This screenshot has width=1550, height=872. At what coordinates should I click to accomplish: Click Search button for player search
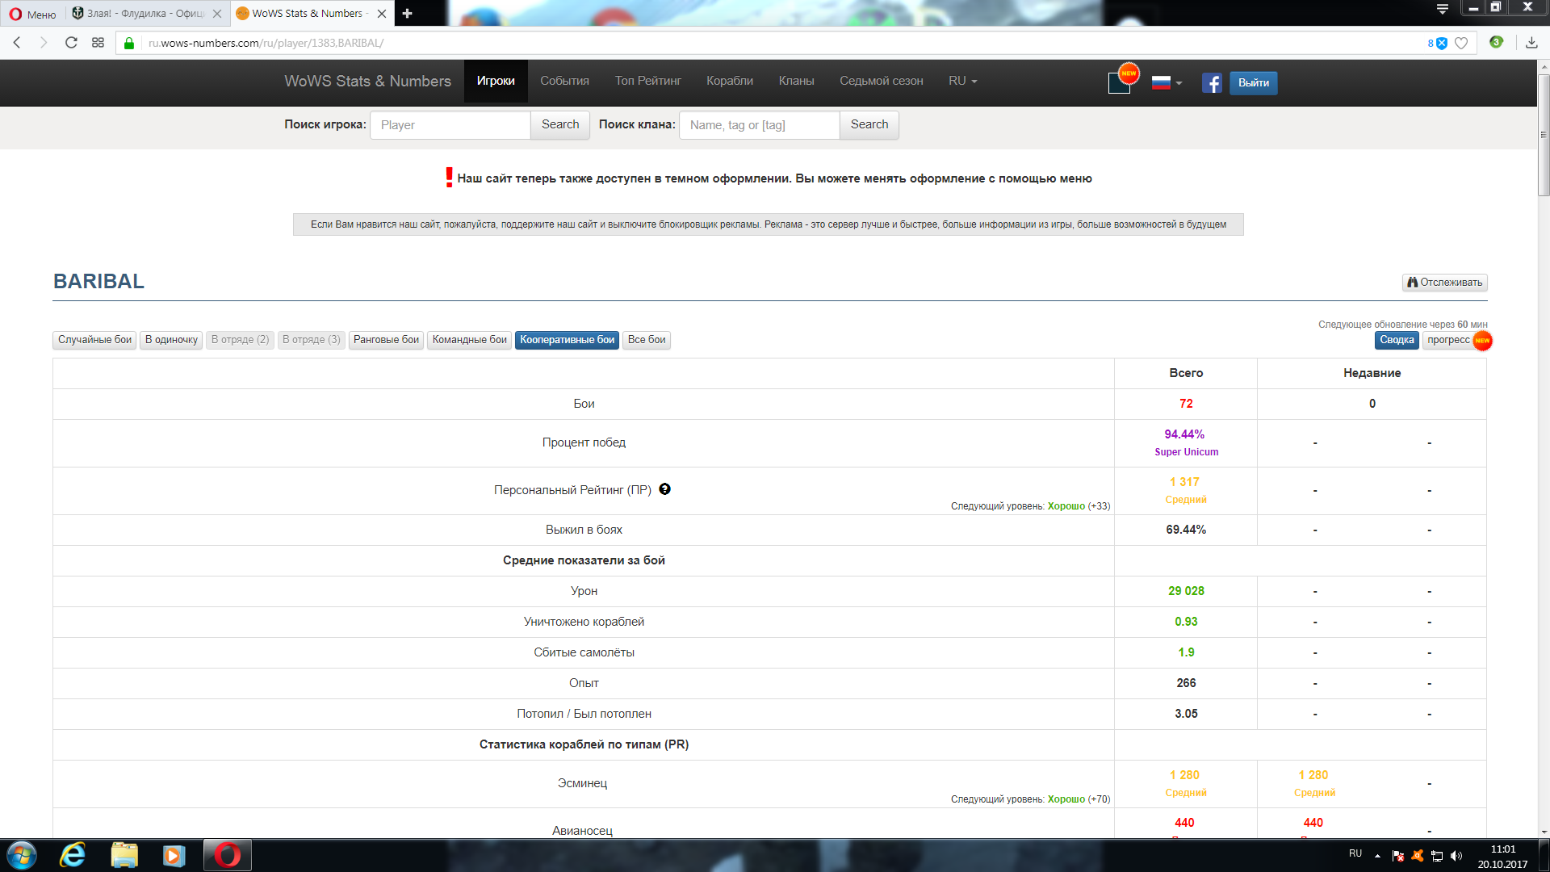point(560,125)
